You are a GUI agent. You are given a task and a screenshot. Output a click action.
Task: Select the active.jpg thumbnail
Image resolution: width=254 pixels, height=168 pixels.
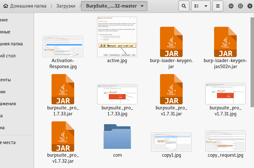click(117, 37)
